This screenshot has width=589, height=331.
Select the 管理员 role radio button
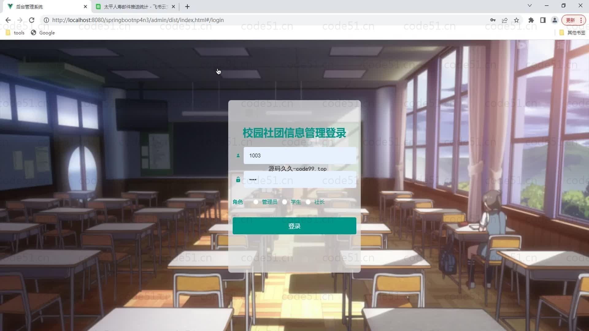click(x=256, y=202)
